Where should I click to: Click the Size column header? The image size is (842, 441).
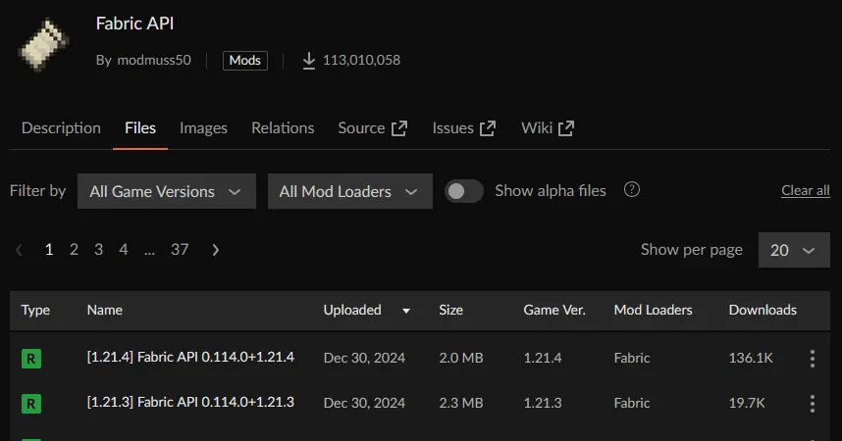[x=451, y=310]
